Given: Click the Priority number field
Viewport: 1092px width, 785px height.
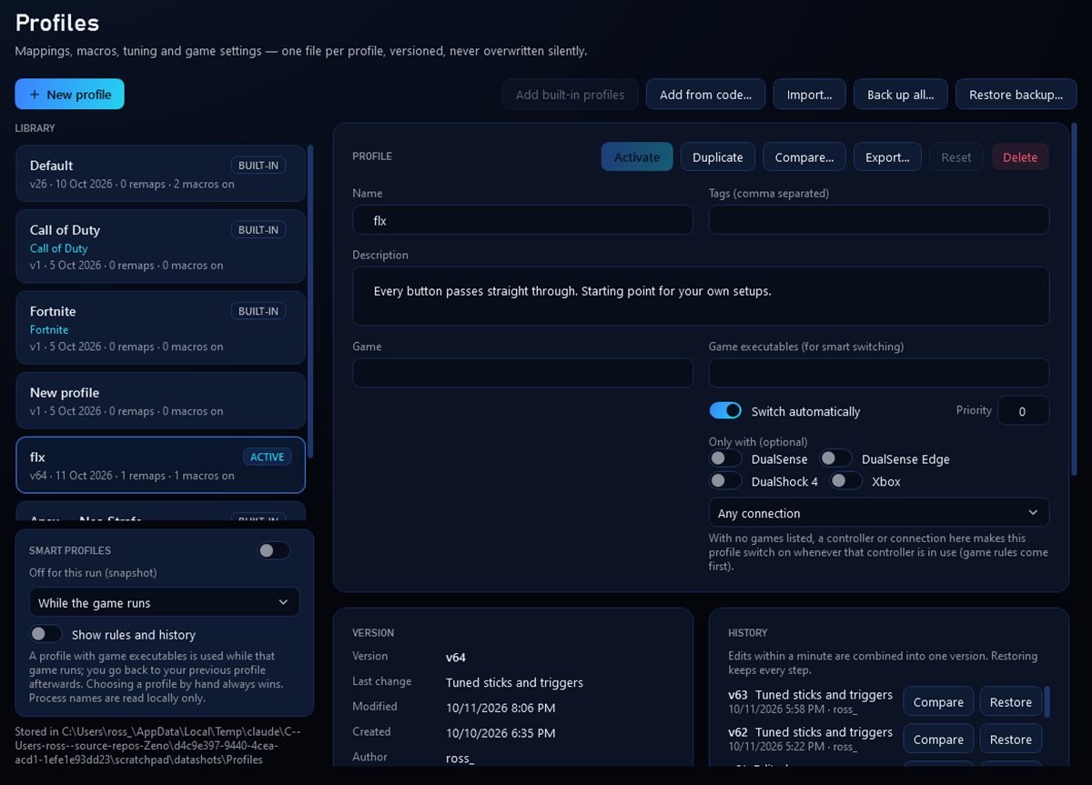Looking at the screenshot, I should [1024, 411].
